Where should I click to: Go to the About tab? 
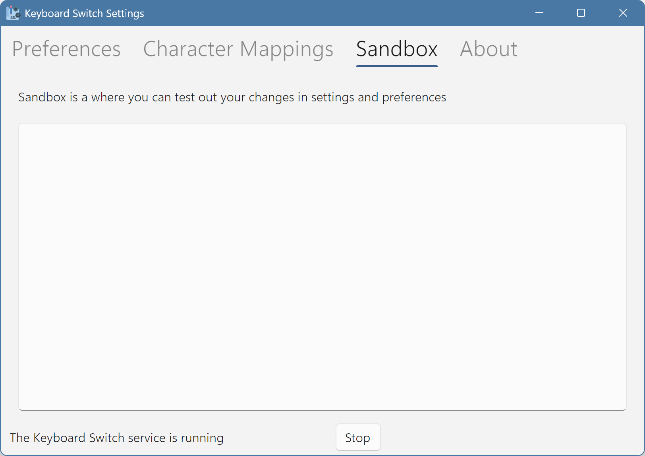click(x=489, y=49)
